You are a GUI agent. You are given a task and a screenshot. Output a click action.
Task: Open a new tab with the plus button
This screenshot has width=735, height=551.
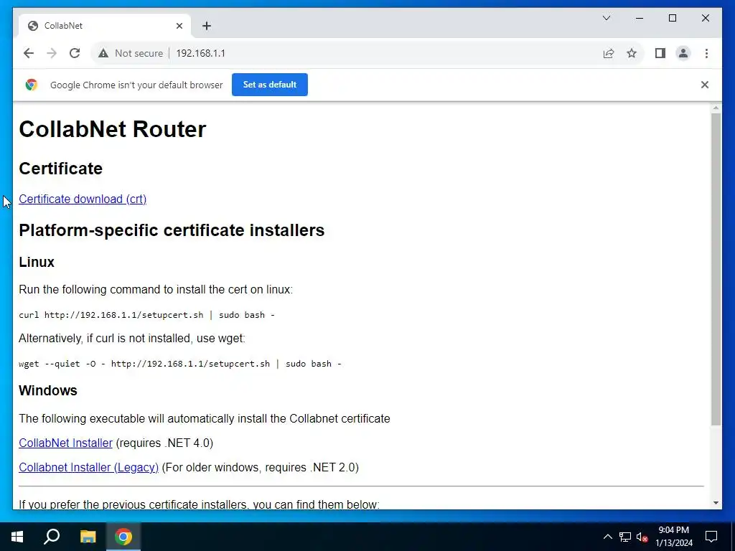point(207,26)
